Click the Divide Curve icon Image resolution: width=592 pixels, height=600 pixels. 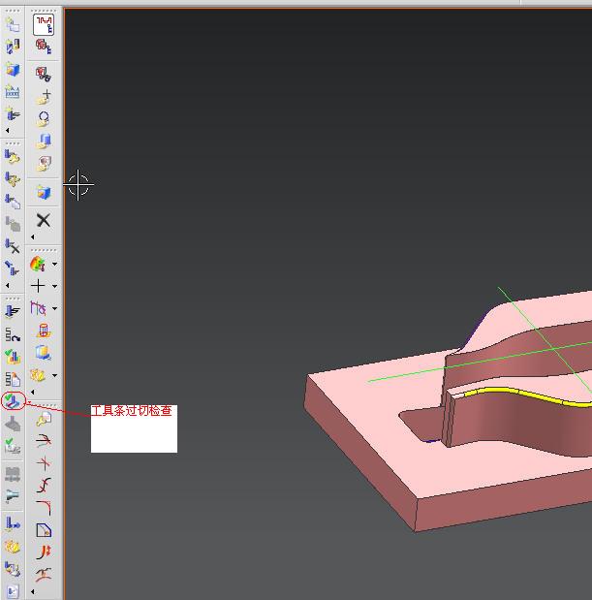click(44, 486)
